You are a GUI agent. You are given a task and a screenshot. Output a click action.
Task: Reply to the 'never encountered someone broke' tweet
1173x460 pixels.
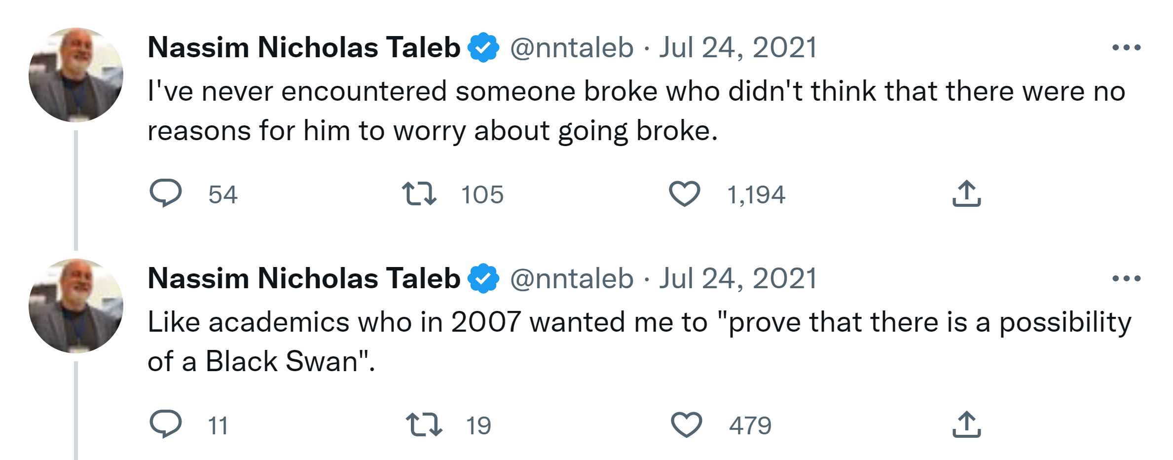pyautogui.click(x=166, y=193)
